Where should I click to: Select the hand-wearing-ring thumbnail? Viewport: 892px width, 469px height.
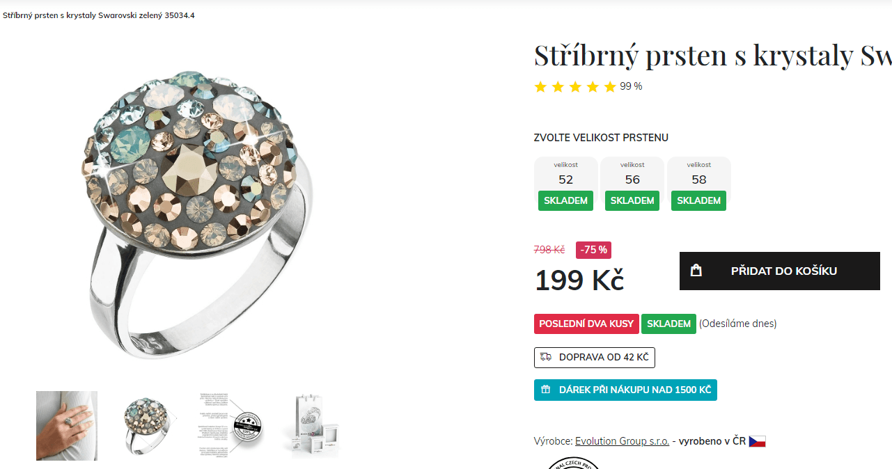(x=66, y=425)
